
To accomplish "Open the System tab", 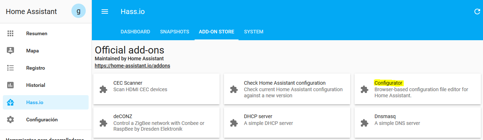I will pos(254,32).
